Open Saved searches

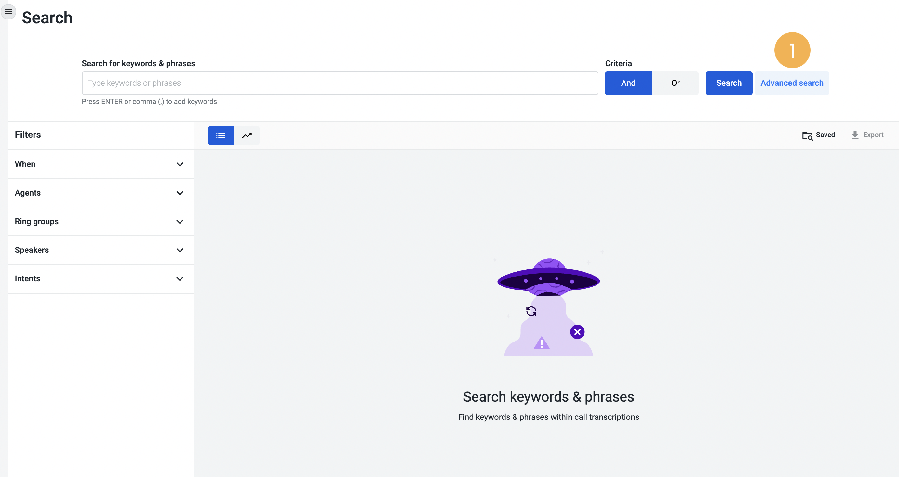pos(818,135)
